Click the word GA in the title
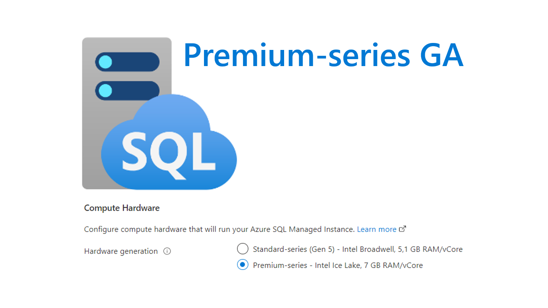Image resolution: width=548 pixels, height=308 pixels. (441, 55)
